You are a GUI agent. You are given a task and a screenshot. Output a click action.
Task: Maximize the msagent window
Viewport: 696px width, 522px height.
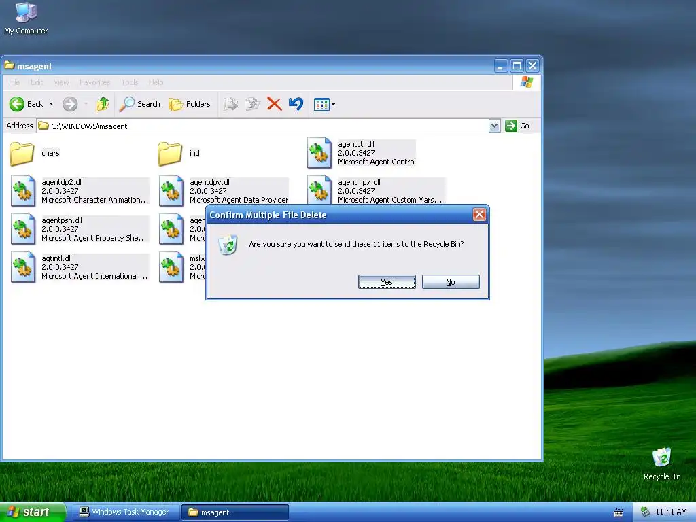pos(517,66)
